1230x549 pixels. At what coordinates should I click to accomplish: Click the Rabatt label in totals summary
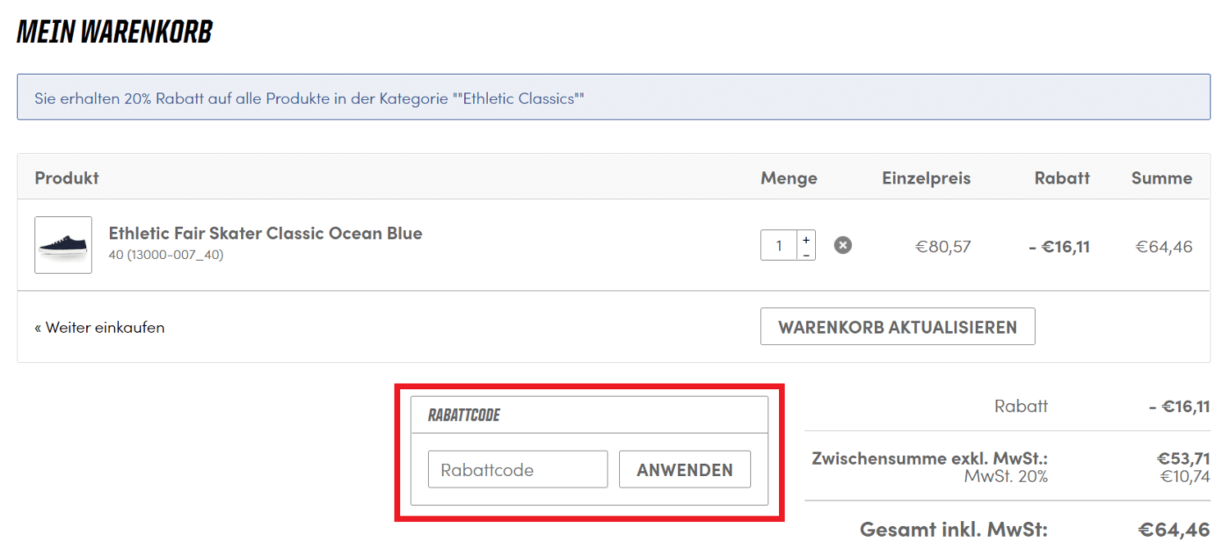point(1021,406)
